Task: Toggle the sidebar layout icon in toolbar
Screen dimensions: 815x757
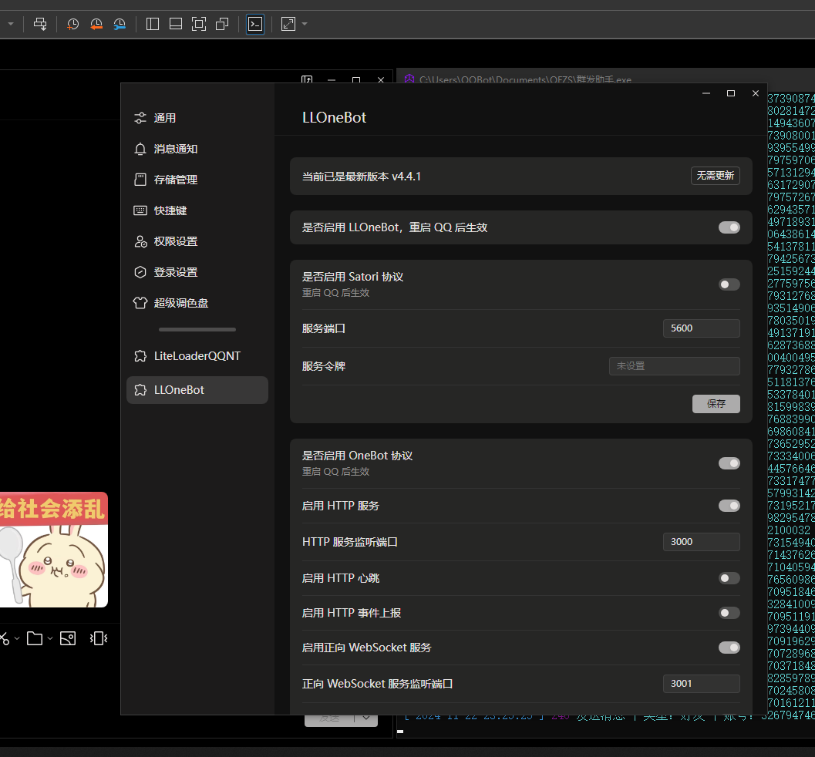Action: coord(153,24)
